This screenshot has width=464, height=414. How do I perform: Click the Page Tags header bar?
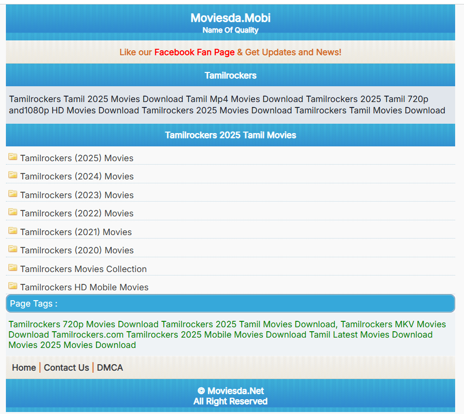pyautogui.click(x=230, y=303)
